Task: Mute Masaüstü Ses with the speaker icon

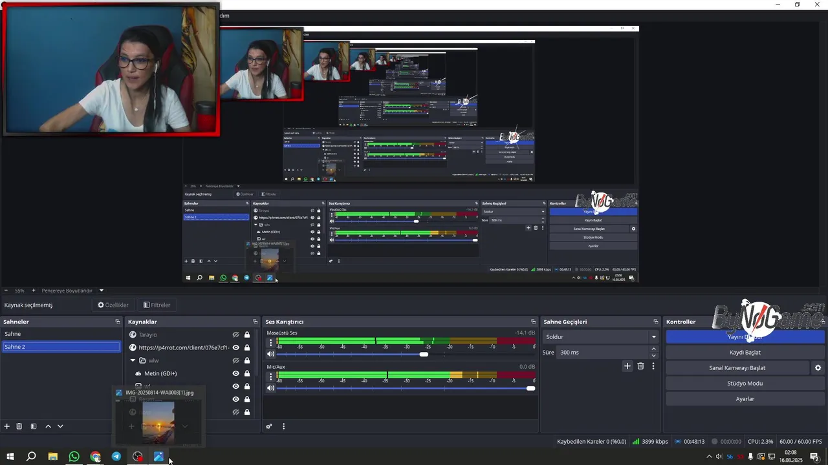Action: (271, 354)
